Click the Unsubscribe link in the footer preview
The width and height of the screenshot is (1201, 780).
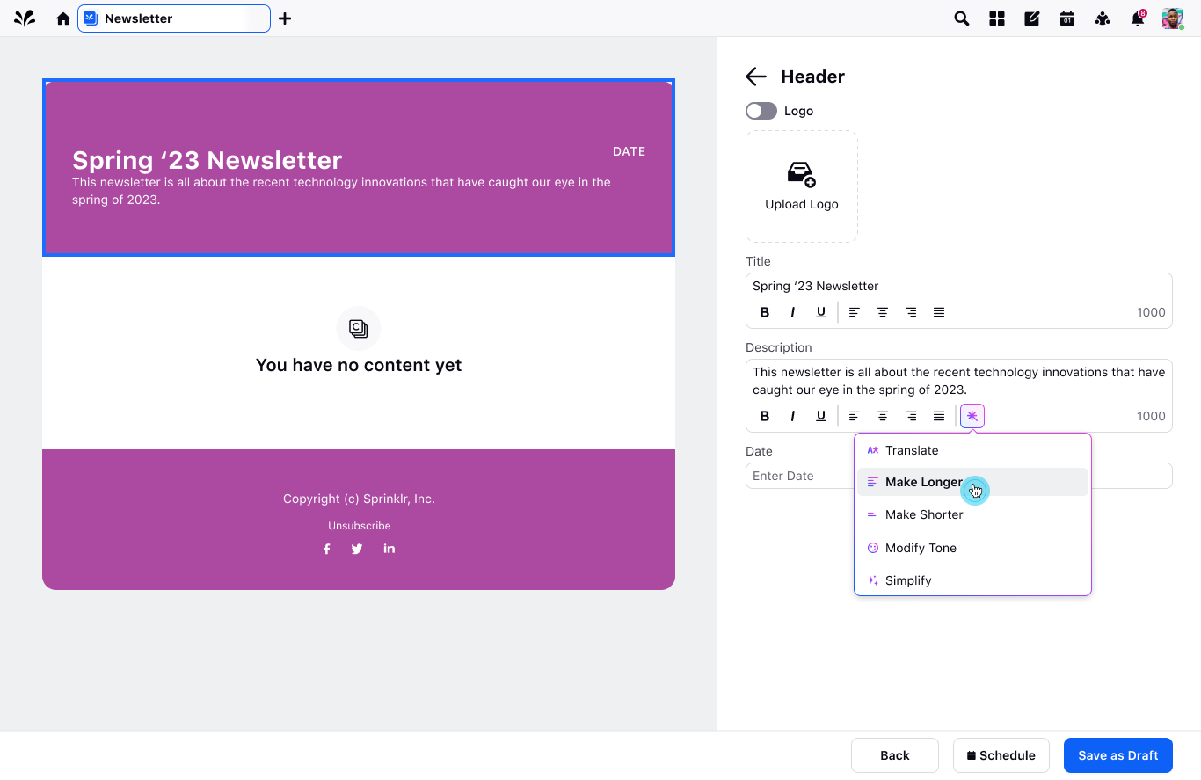coord(359,525)
